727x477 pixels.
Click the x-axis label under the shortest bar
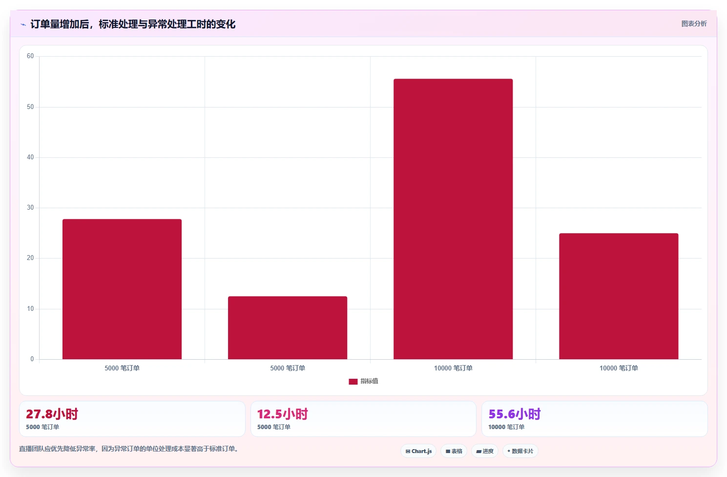point(288,368)
